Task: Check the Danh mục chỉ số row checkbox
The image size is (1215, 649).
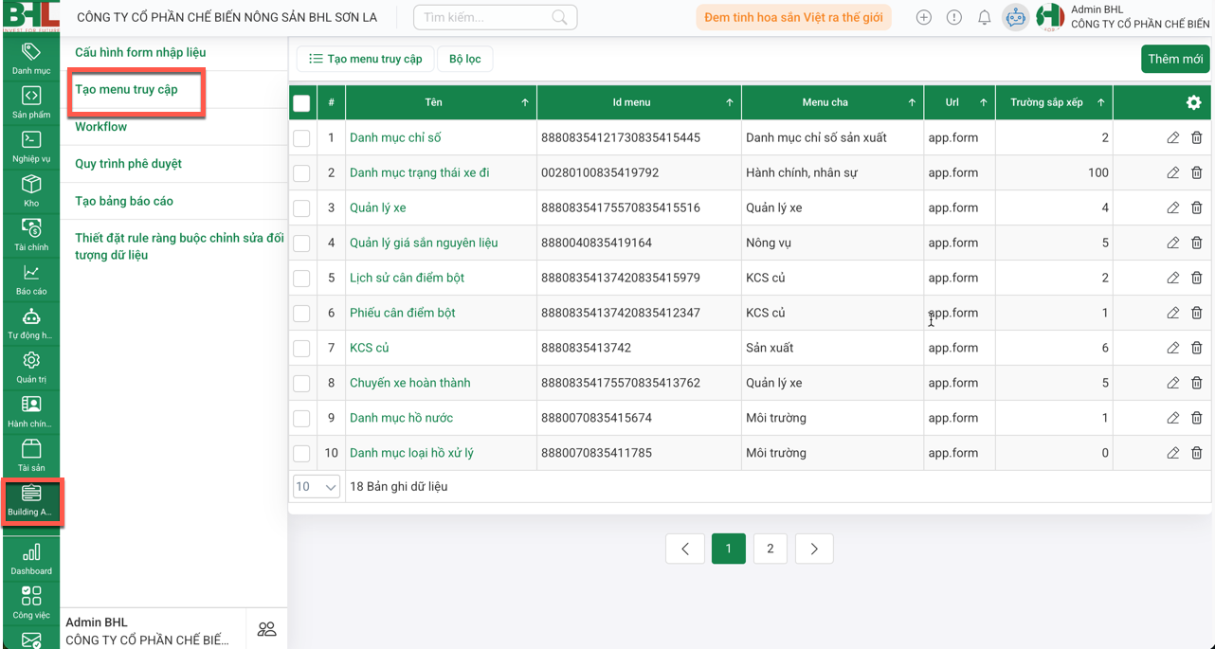Action: click(301, 138)
